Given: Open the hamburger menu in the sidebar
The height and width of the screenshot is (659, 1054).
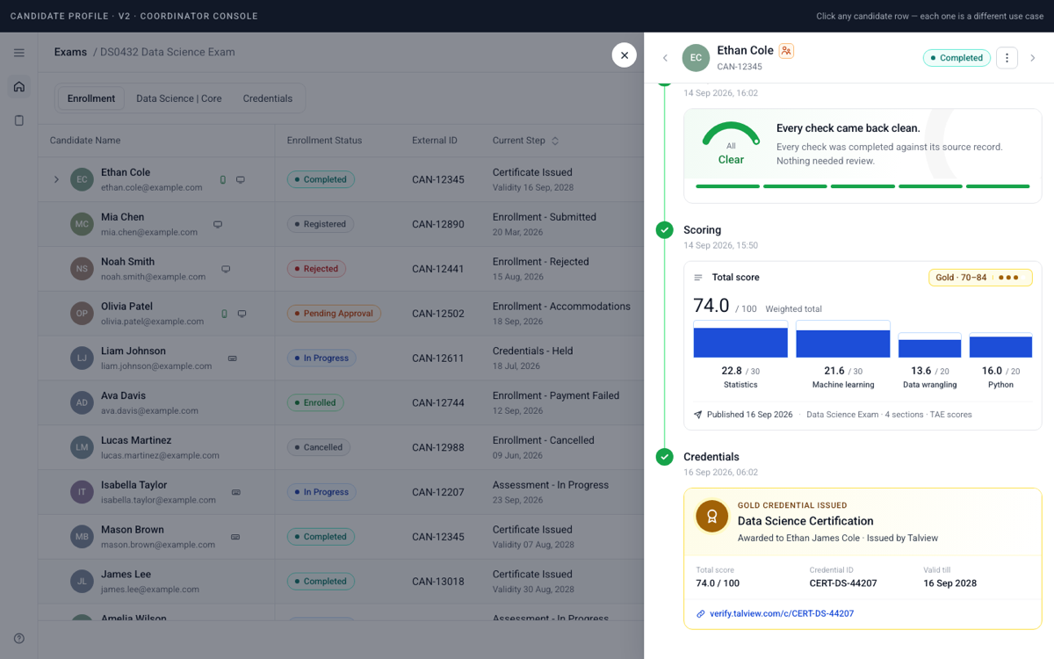Looking at the screenshot, I should click(x=19, y=53).
